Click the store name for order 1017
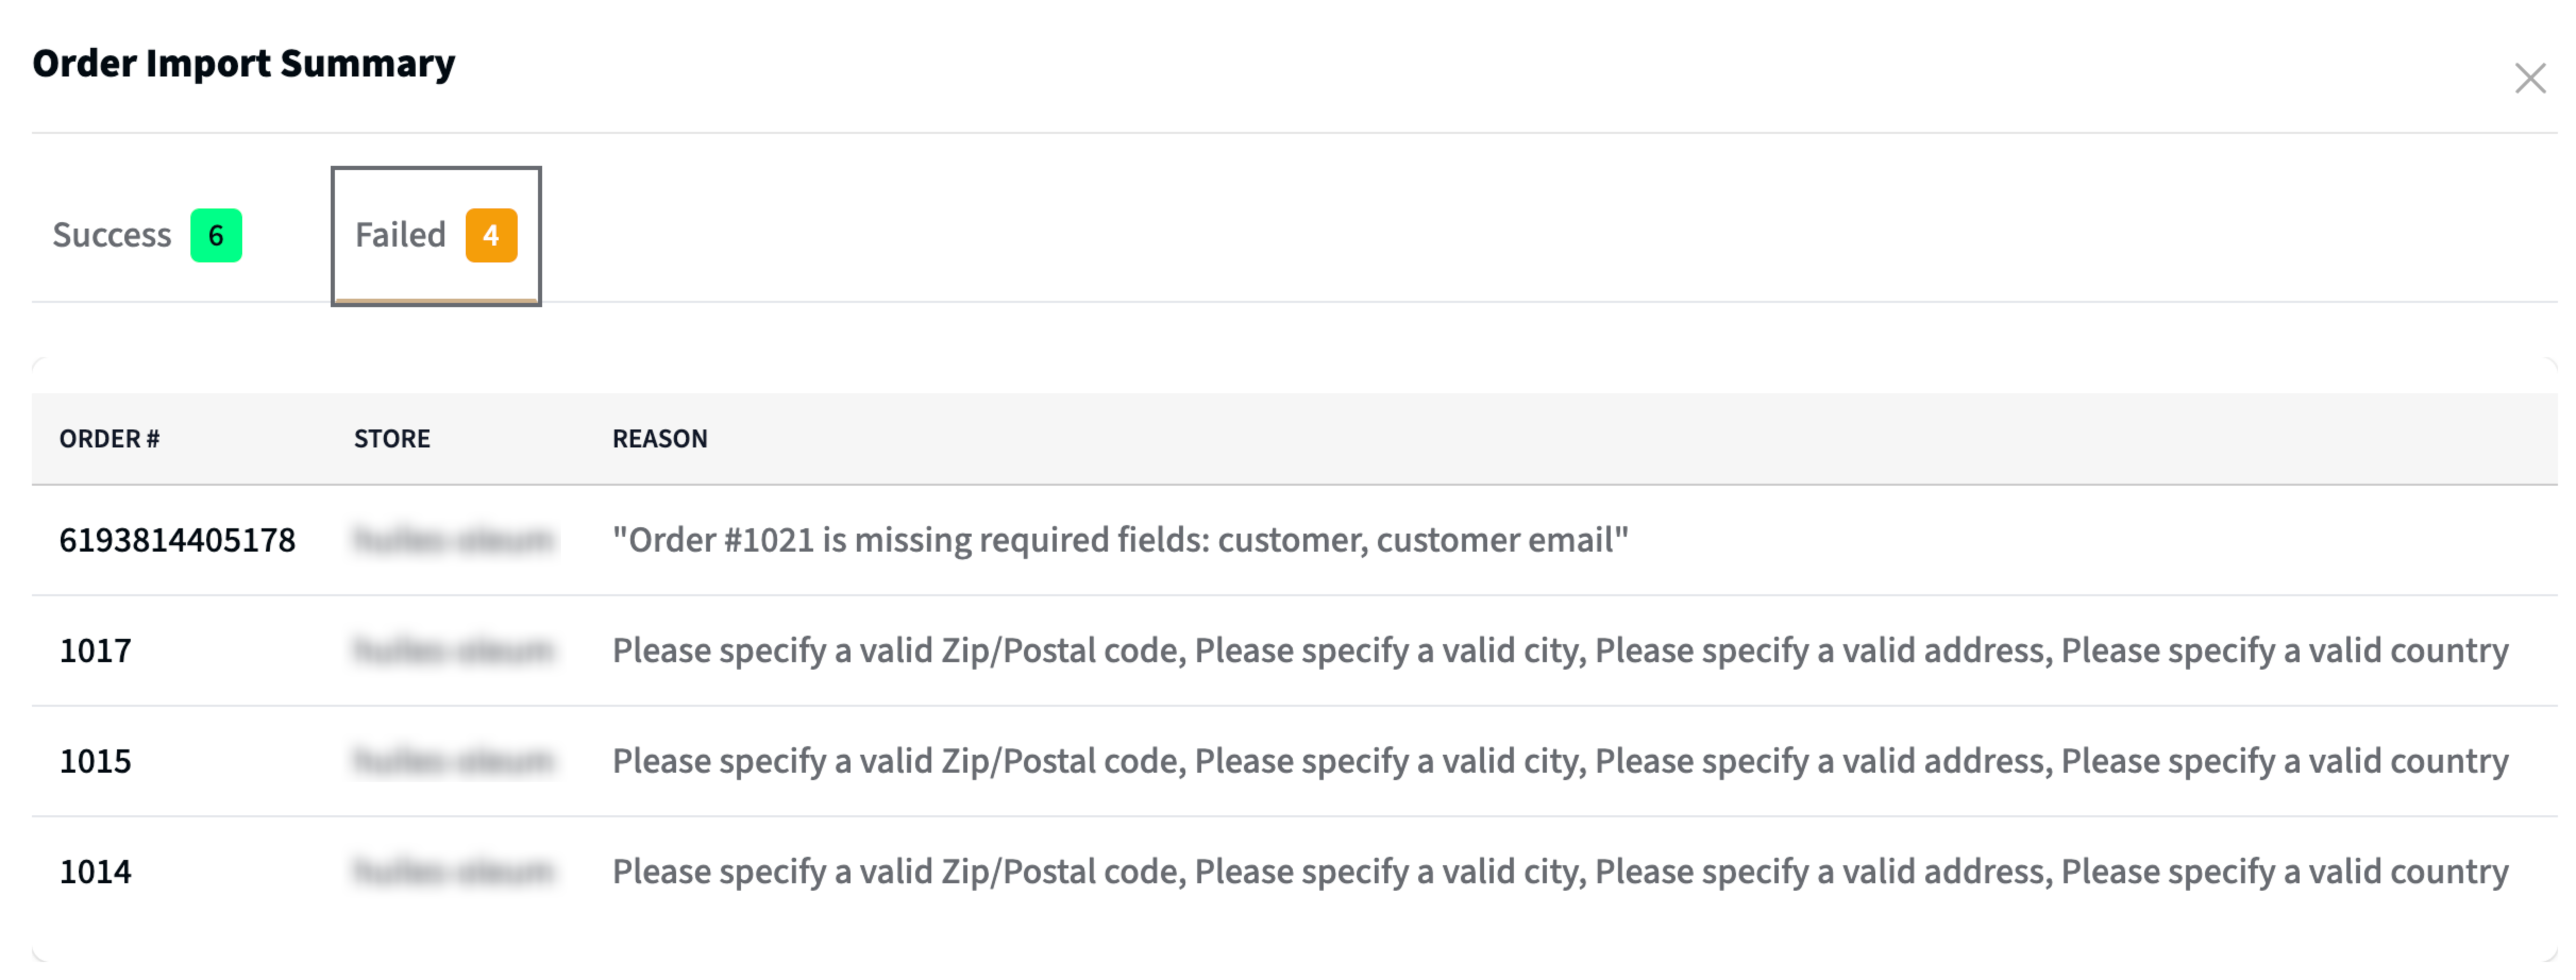Image resolution: width=2576 pixels, height=980 pixels. pyautogui.click(x=453, y=651)
